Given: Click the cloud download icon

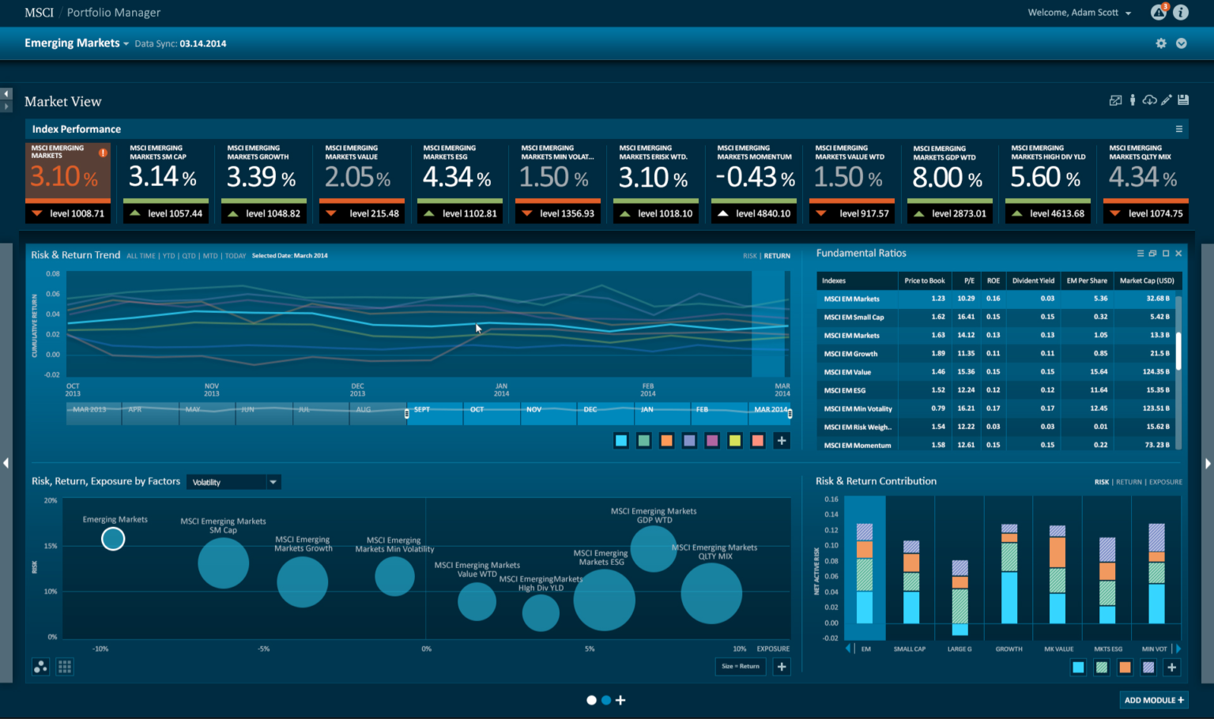Looking at the screenshot, I should [1150, 100].
